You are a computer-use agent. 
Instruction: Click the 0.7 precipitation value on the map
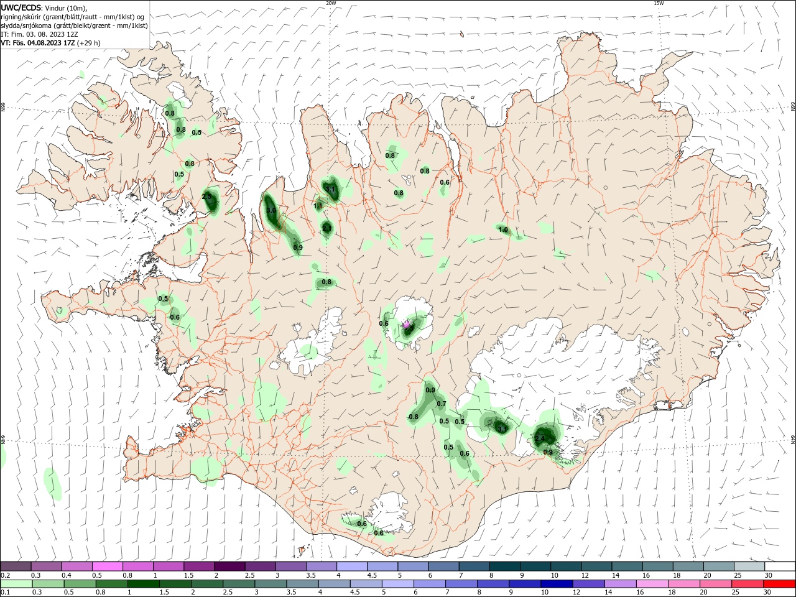click(442, 404)
